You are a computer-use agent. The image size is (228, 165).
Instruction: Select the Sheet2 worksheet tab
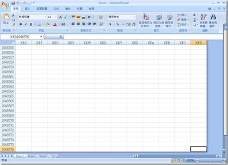click(x=32, y=156)
